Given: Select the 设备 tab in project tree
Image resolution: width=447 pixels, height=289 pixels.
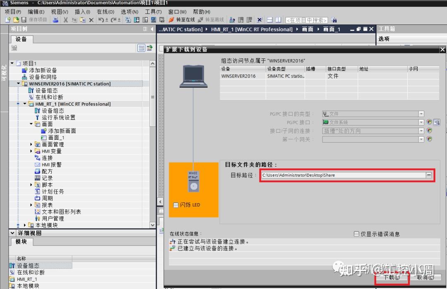Looking at the screenshot, I should pyautogui.click(x=21, y=39).
